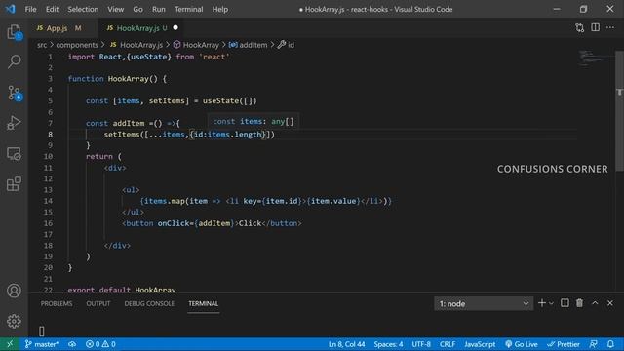Open the 1: node terminal dropdown
The image size is (624, 351).
point(484,303)
